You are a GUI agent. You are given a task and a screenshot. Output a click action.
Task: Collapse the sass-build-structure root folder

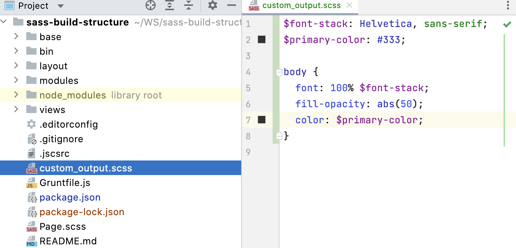click(4, 22)
